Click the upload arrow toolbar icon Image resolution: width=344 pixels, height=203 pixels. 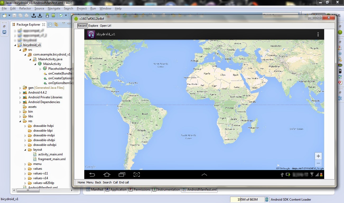(34, 16)
